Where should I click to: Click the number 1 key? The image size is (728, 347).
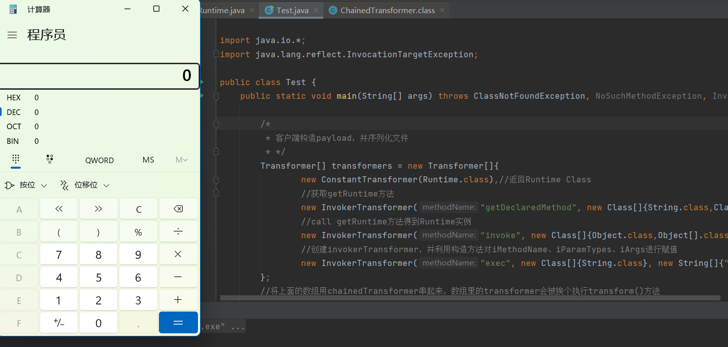coord(59,300)
